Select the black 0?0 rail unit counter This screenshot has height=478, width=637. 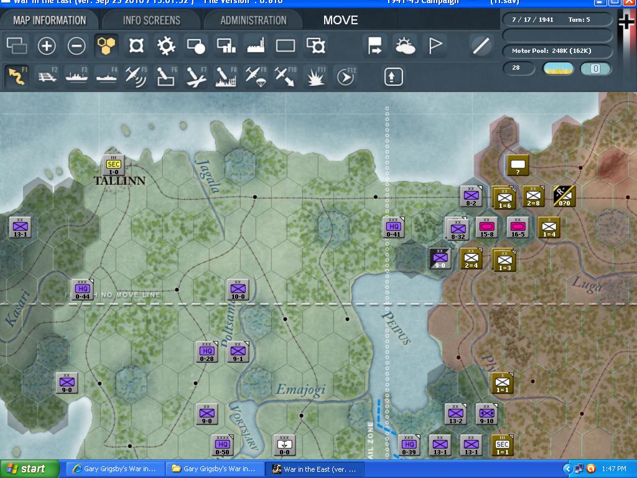pyautogui.click(x=565, y=196)
